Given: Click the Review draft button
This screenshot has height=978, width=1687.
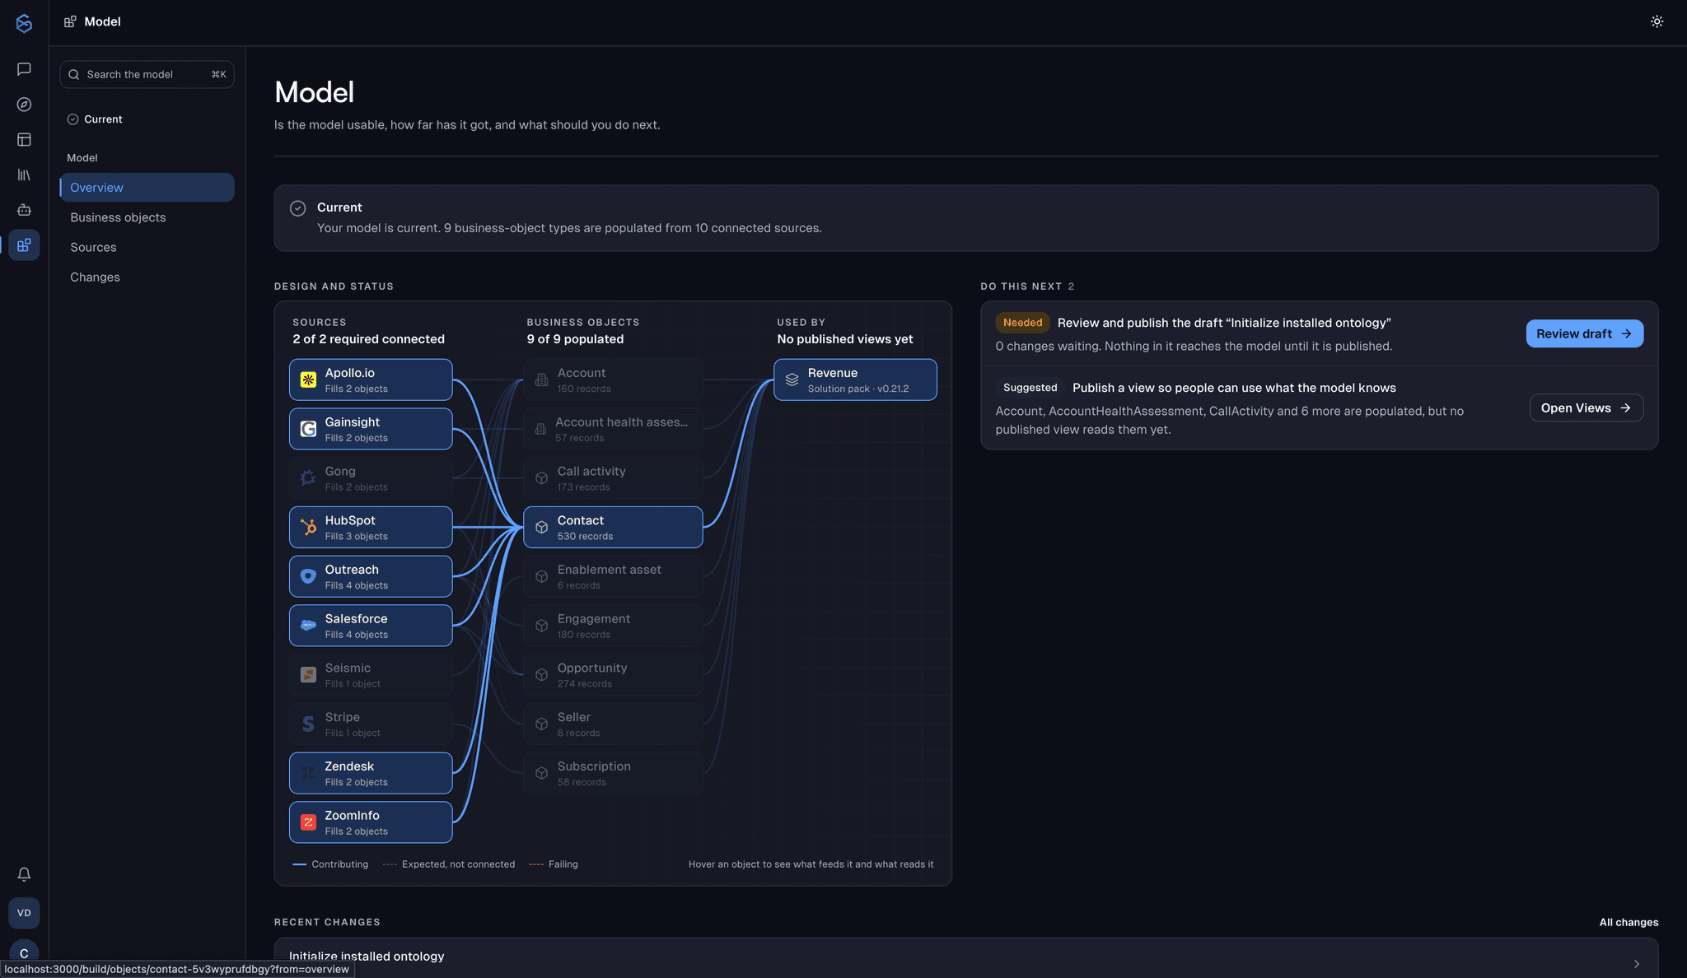Looking at the screenshot, I should pyautogui.click(x=1584, y=333).
